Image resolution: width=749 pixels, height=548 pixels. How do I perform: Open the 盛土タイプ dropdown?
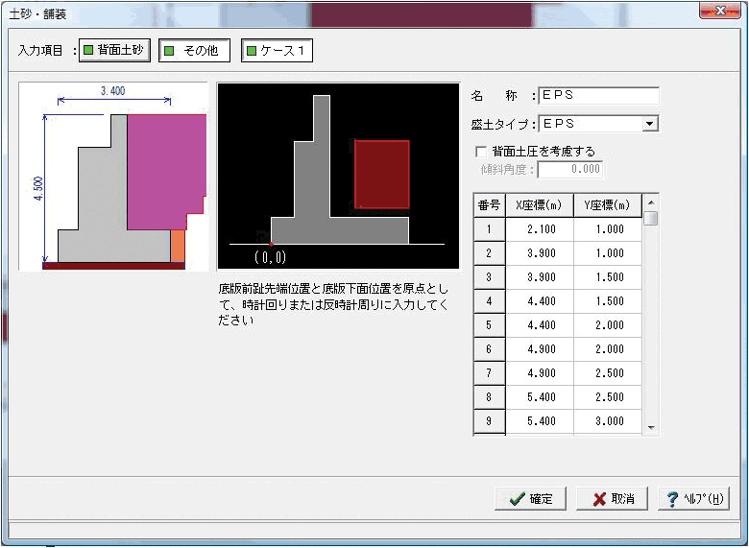click(x=649, y=124)
